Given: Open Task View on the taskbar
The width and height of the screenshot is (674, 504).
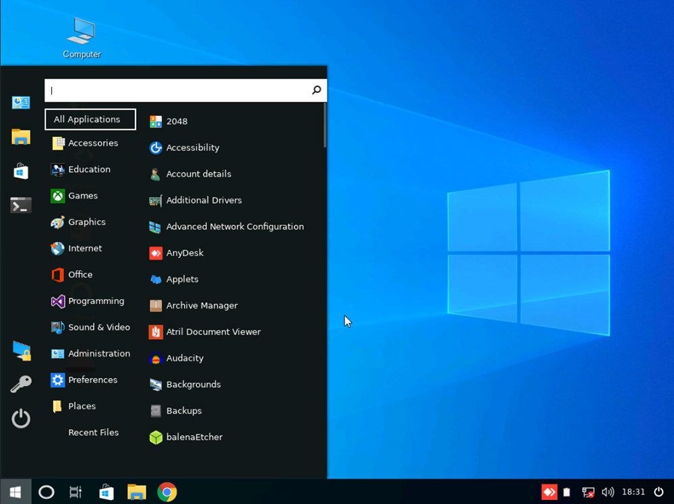Looking at the screenshot, I should click(x=75, y=492).
